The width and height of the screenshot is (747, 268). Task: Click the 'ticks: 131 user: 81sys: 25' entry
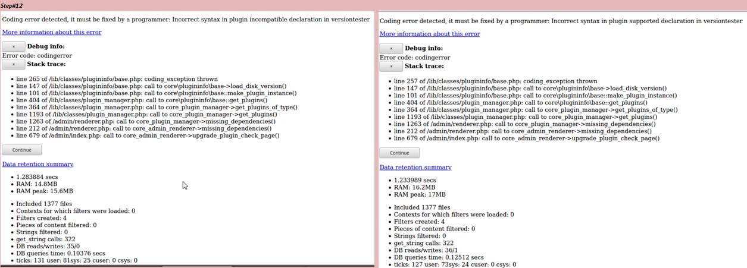(x=77, y=260)
